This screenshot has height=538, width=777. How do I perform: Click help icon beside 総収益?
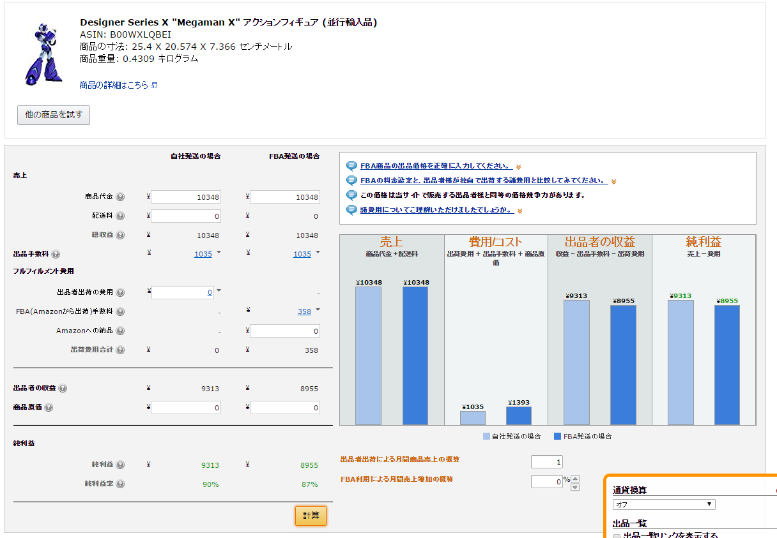[x=120, y=235]
